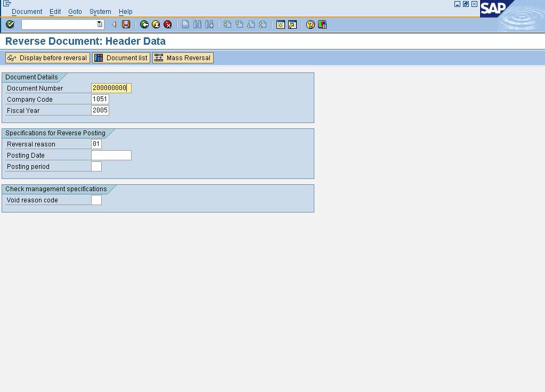Click the Display before reversal button
This screenshot has height=392, width=545.
point(47,58)
